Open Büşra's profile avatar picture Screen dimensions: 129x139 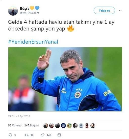pyautogui.click(x=13, y=11)
